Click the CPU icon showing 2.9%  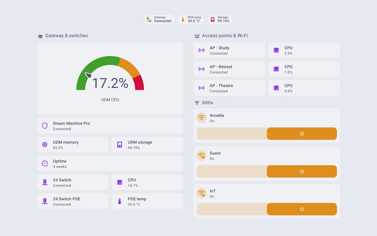coord(276,50)
